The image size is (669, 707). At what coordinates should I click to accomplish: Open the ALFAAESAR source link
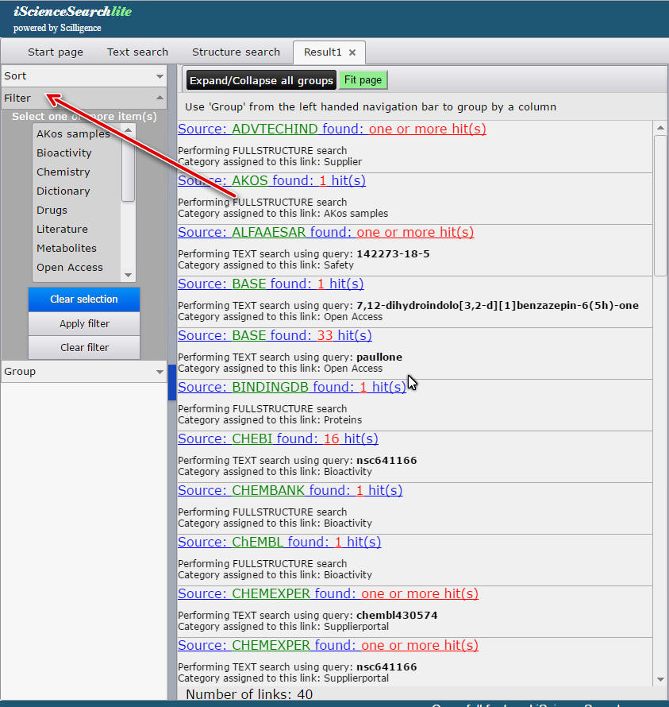[325, 232]
